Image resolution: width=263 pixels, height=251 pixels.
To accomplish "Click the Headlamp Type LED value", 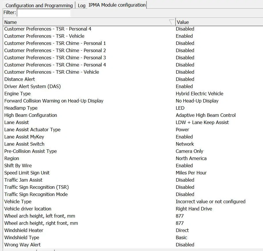I will click(180, 108).
